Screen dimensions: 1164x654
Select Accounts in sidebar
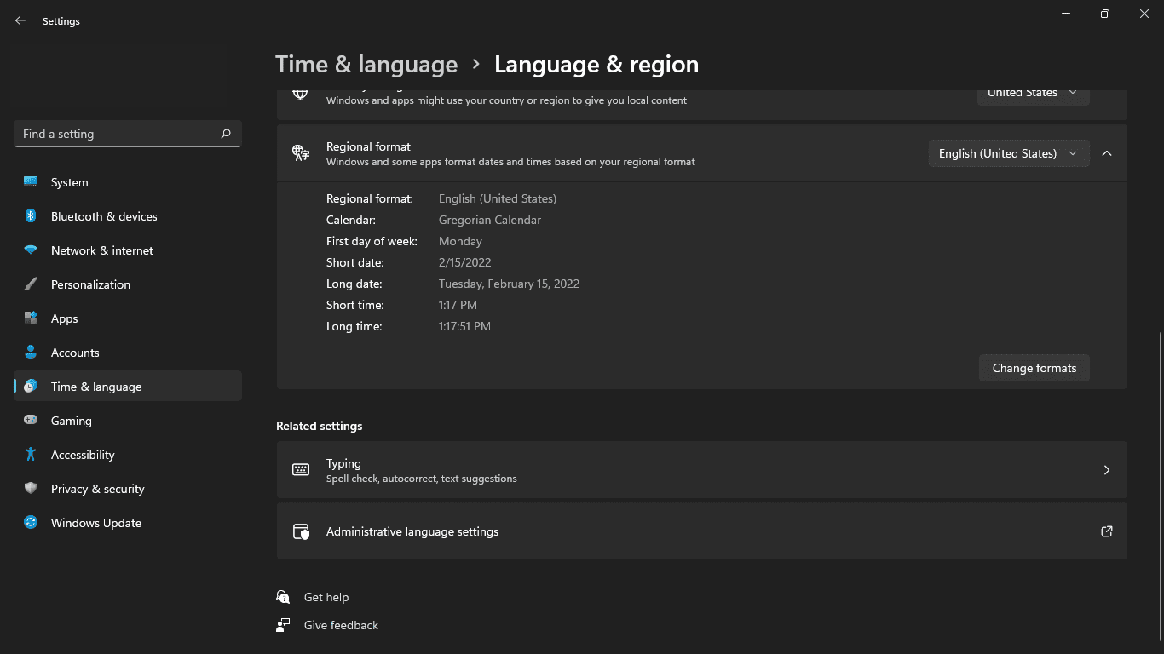click(x=128, y=353)
